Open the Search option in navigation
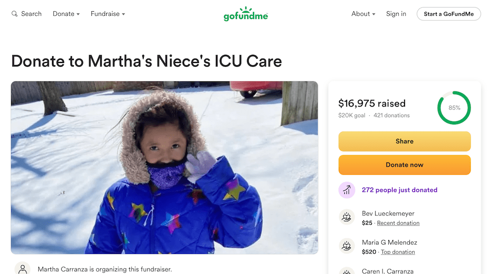The width and height of the screenshot is (493, 274). click(x=31, y=14)
